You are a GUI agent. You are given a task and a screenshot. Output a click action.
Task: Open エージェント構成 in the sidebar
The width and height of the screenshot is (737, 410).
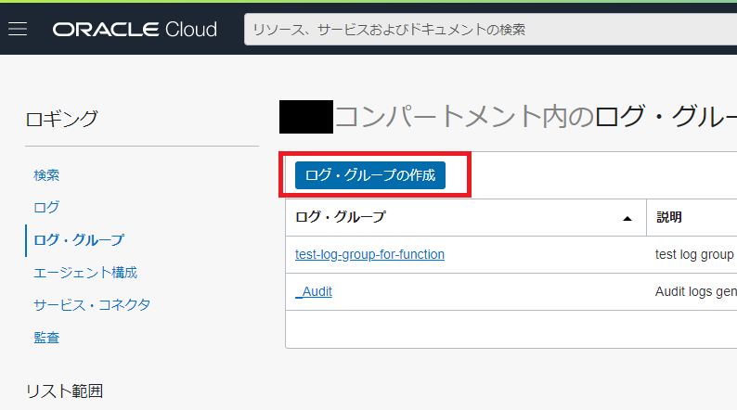click(85, 273)
